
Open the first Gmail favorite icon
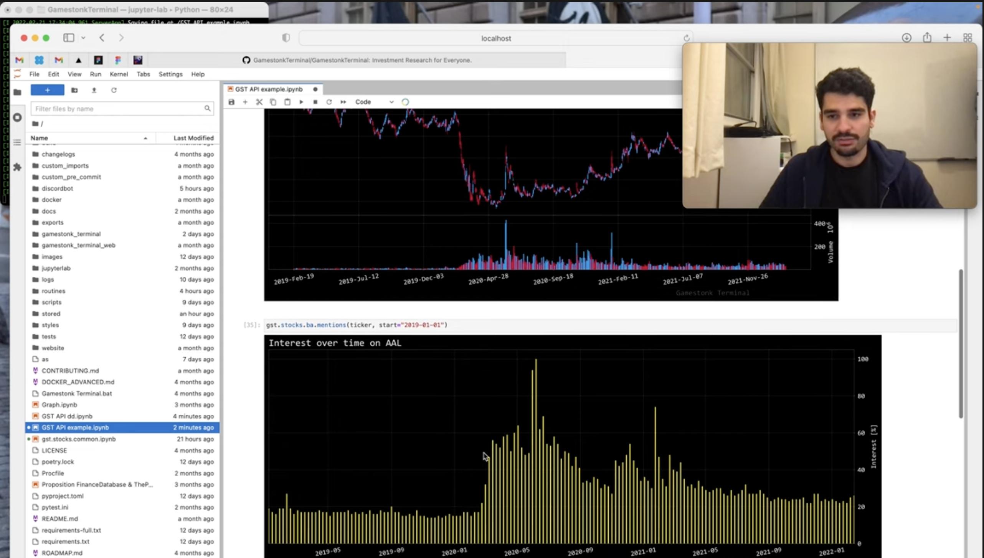[x=19, y=60]
